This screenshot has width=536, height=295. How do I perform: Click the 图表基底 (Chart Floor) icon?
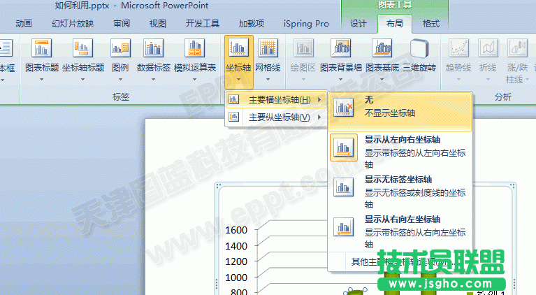pos(382,50)
